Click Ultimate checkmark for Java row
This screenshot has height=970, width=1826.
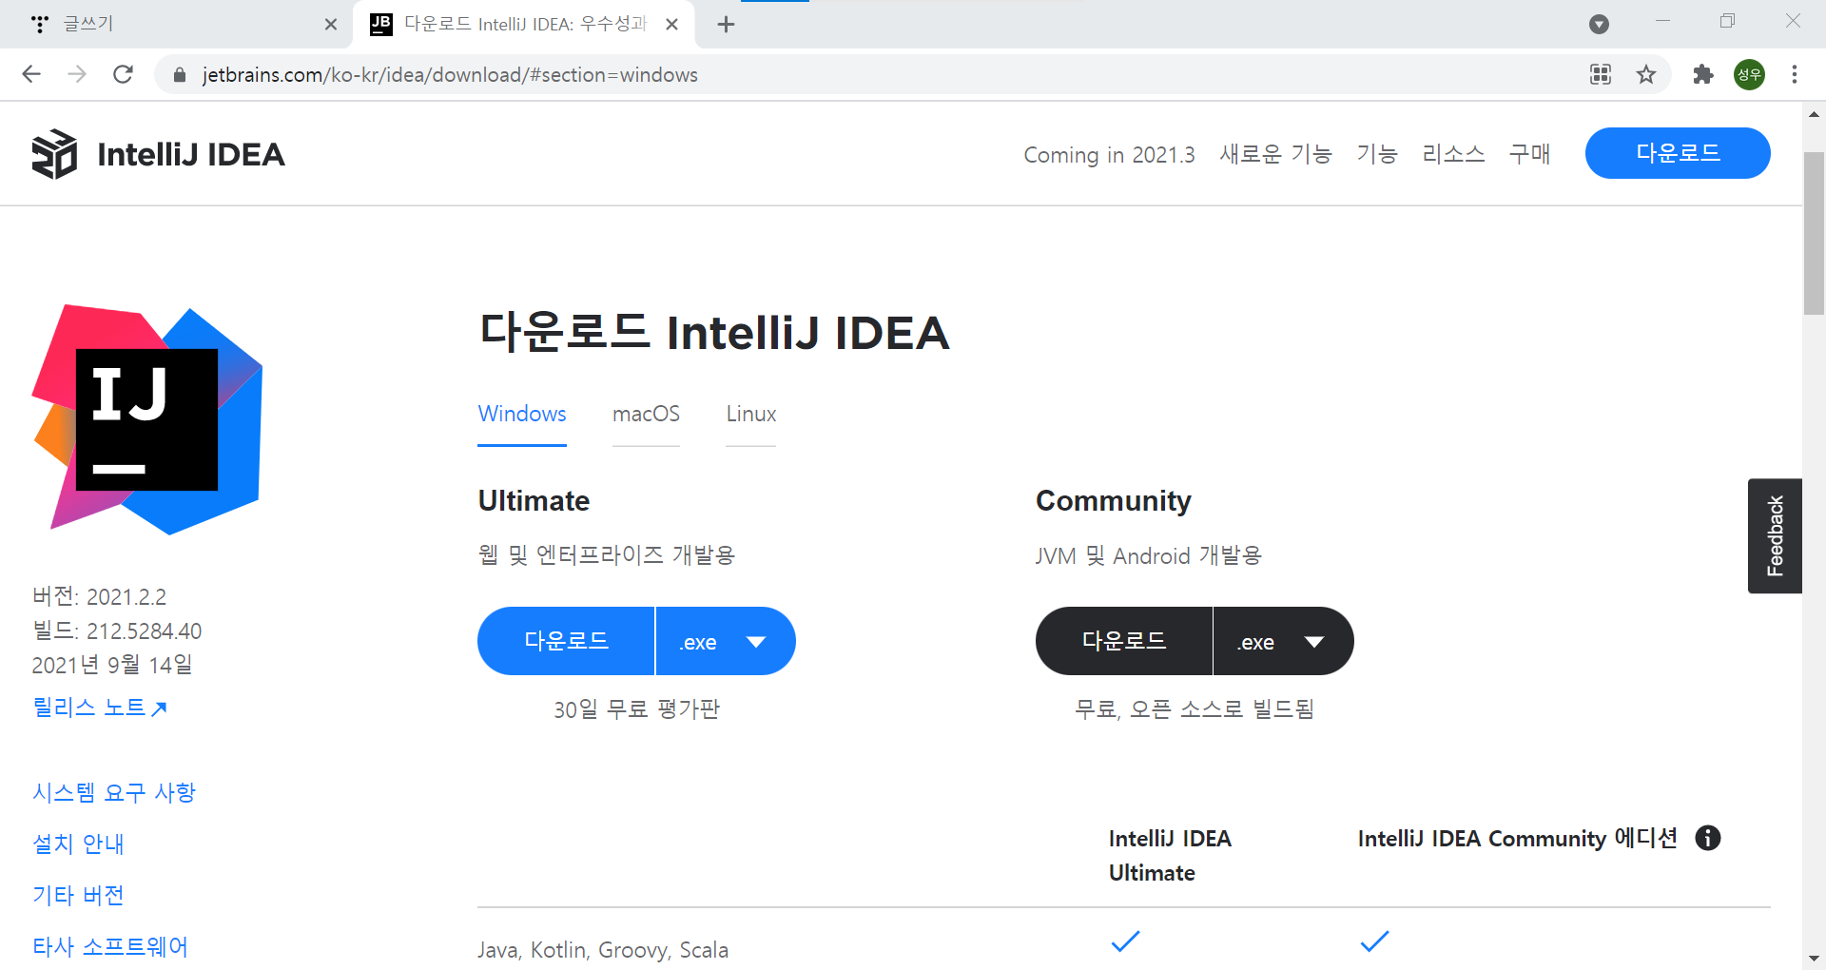tap(1125, 941)
